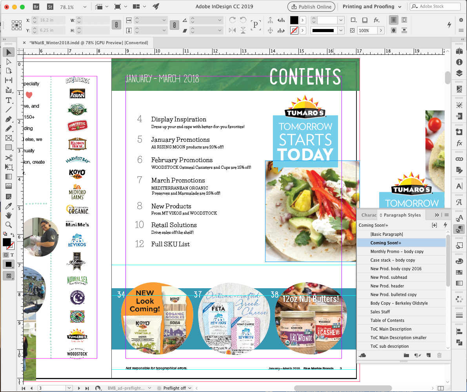Image resolution: width=467 pixels, height=392 pixels.
Task: Select the Line tool
Action: (x=9, y=109)
